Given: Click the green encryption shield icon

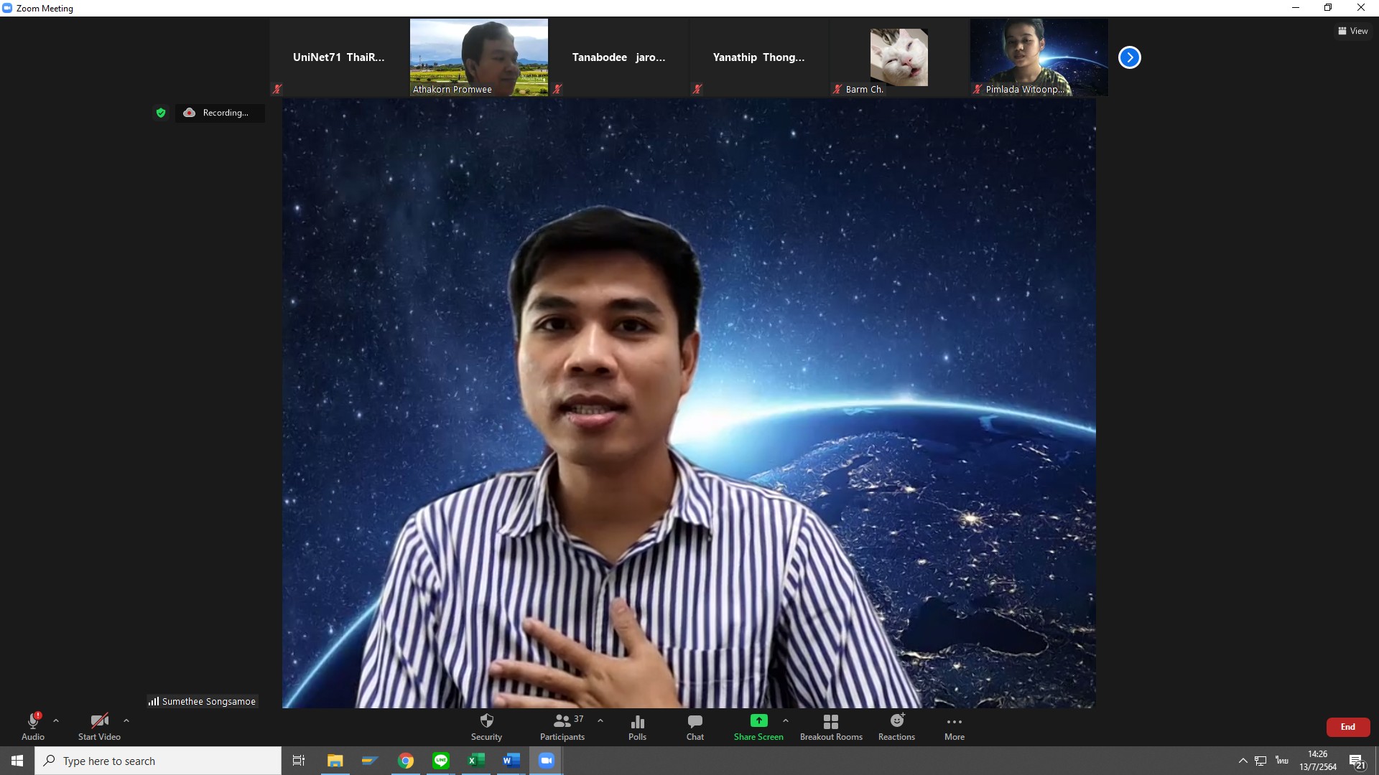Looking at the screenshot, I should (x=161, y=113).
